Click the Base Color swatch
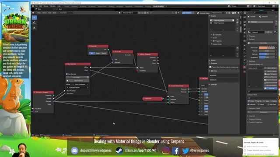The width and height of the screenshot is (280, 157). [x=267, y=48]
